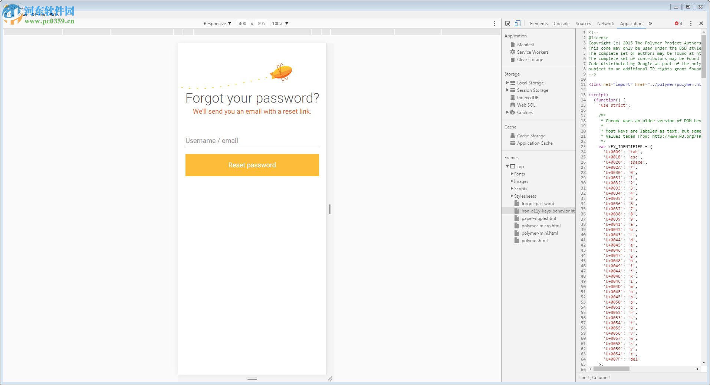
Task: Open the forgot-password frame document
Action: coord(538,203)
